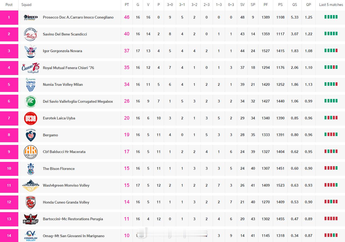Screen dimensions: 345x242
Task: Click the Imoco Volley Conegliano team logo
Action: click(31, 17)
